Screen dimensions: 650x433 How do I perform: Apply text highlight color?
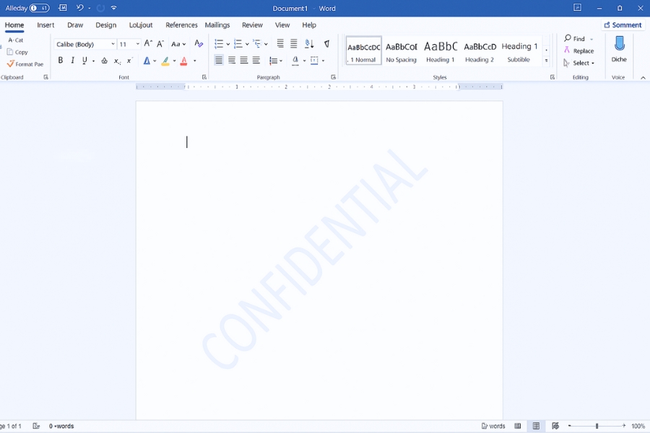pyautogui.click(x=165, y=61)
